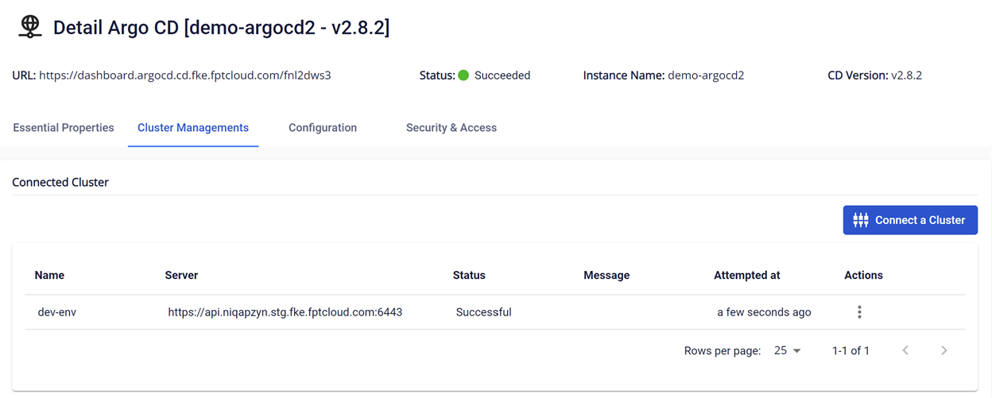
Task: Open the three-dot actions menu for dev-env
Action: pyautogui.click(x=859, y=312)
